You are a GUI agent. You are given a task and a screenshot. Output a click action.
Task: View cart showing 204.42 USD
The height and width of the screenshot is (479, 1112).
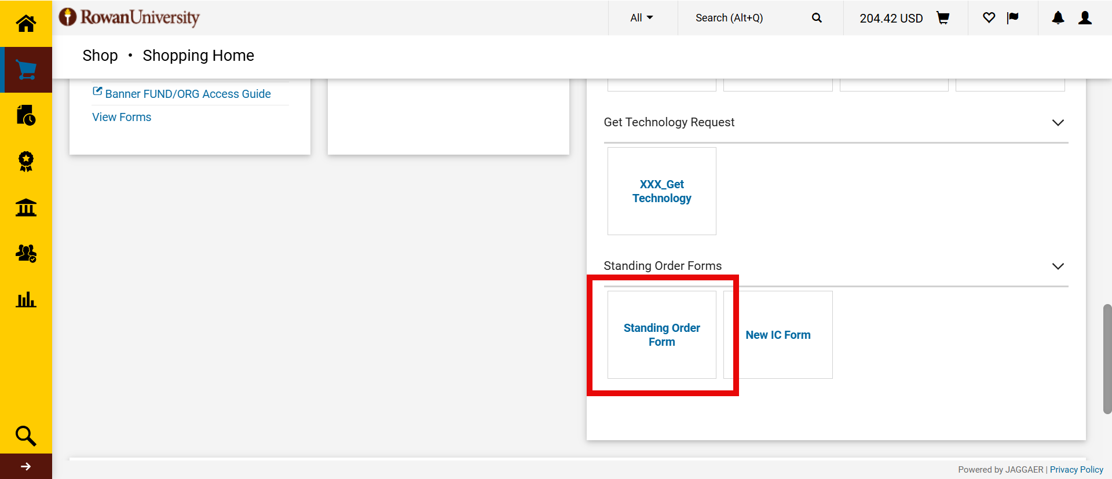point(904,18)
